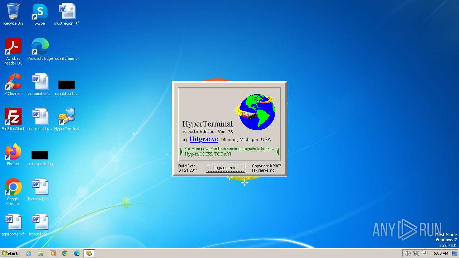Switch to HyperTerminal taskbar item
459x258 pixels.
[89, 253]
